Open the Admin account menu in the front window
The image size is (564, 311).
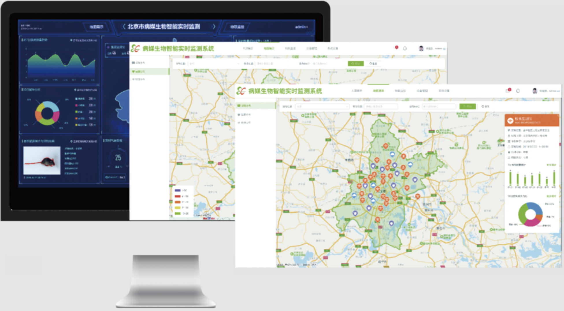550,91
